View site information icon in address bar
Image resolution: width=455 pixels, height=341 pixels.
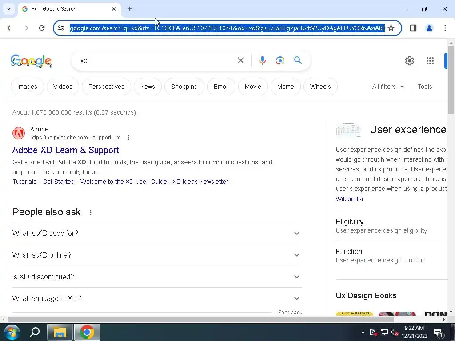[x=61, y=28]
